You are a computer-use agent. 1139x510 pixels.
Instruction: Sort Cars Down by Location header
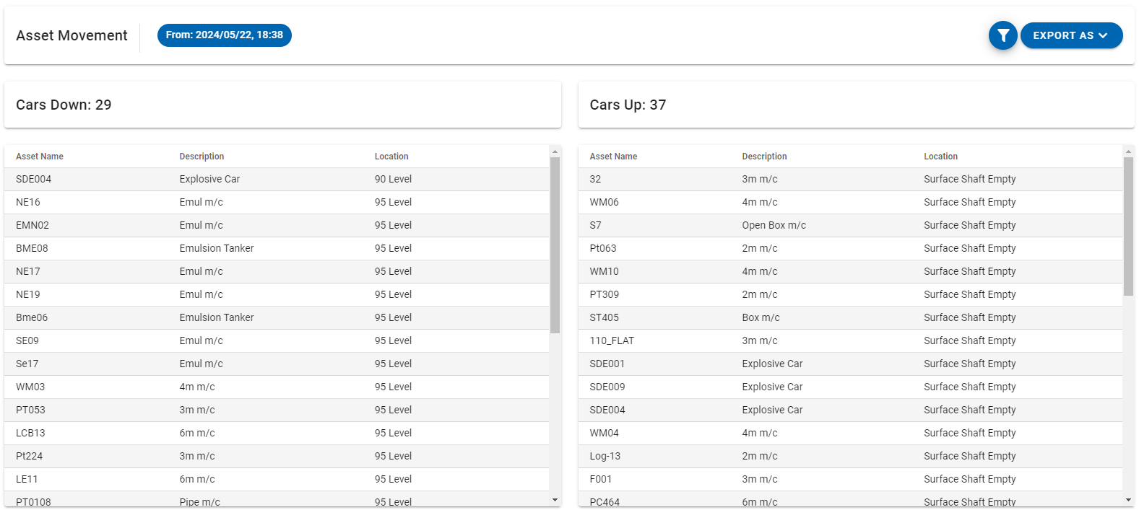coord(391,157)
